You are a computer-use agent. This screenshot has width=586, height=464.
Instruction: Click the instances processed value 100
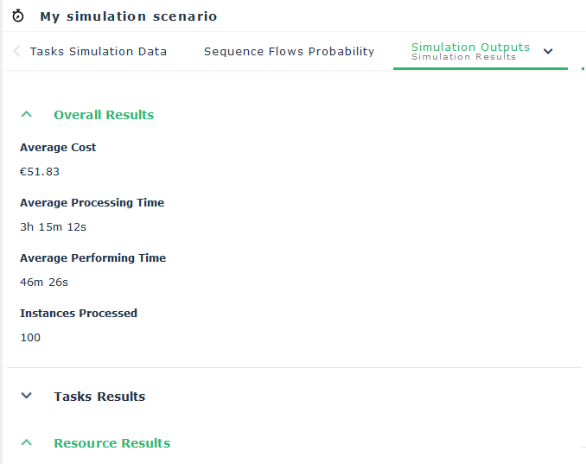(x=30, y=338)
